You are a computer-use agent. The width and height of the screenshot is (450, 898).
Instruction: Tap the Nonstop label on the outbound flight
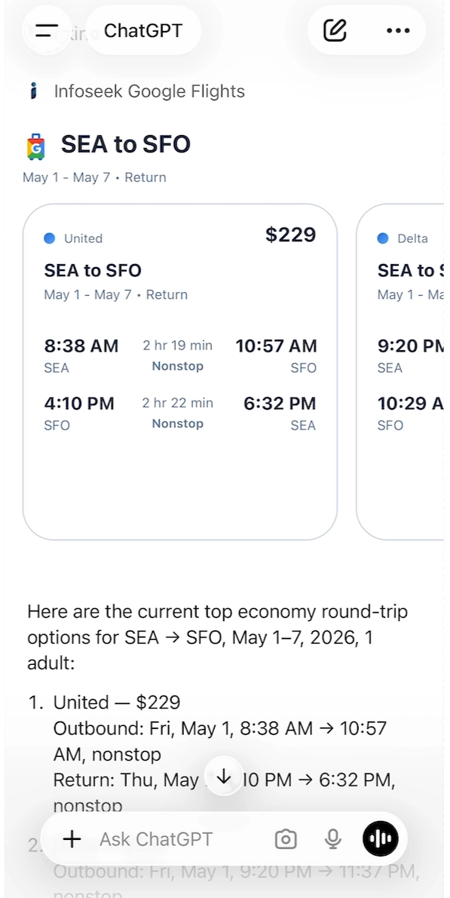point(177,366)
